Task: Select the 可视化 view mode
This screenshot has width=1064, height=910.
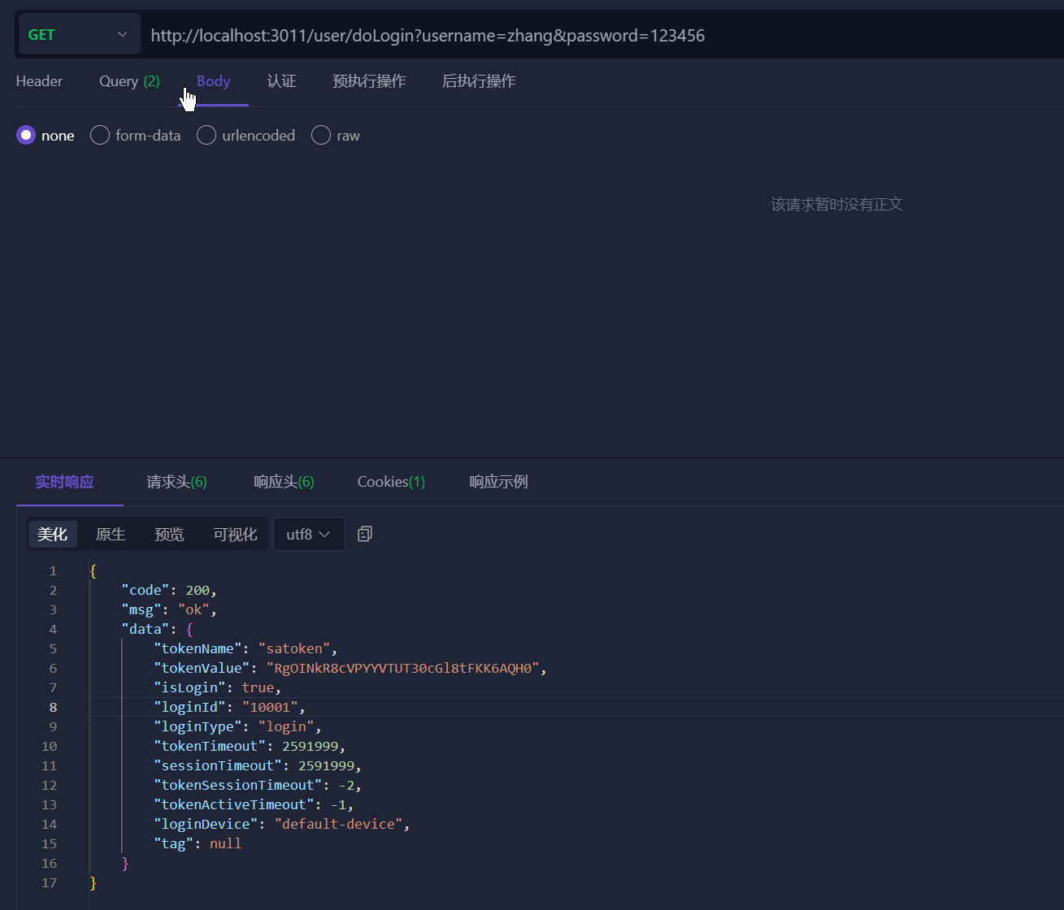Action: (235, 534)
